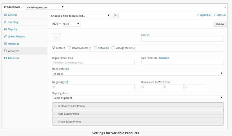Expand the Customer Based Pricing section
Viewport: 232px width, 136px height.
(138, 106)
